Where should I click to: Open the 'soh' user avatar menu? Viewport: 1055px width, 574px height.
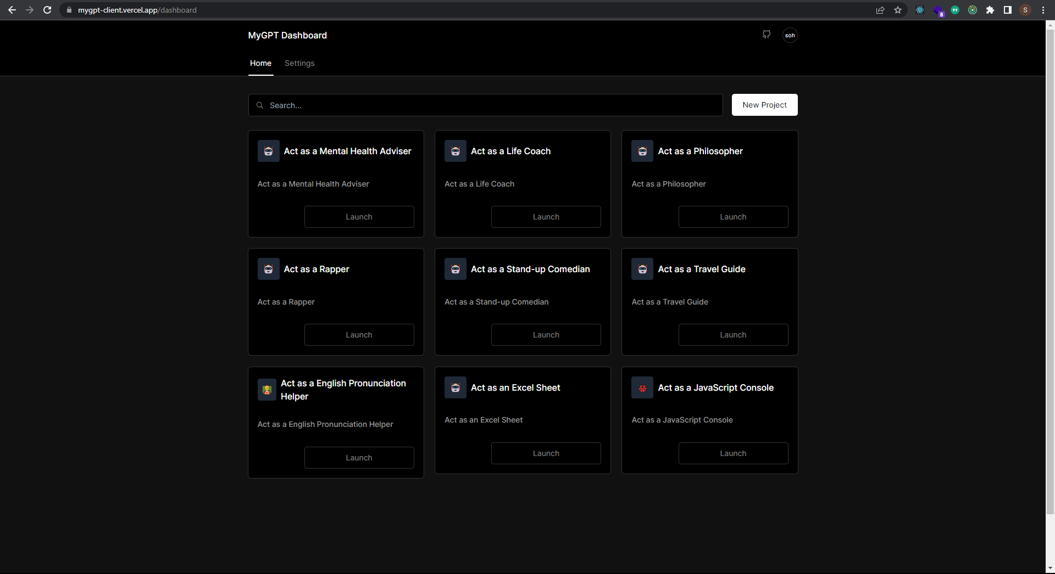click(790, 35)
